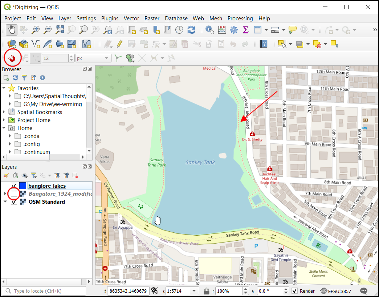This screenshot has height=297, width=379.
Task: Toggle the scale lock padlock icon
Action: (206, 291)
